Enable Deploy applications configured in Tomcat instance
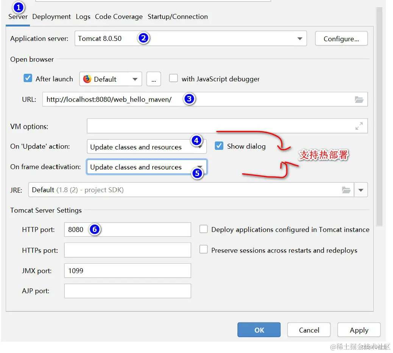The image size is (393, 353). point(204,229)
